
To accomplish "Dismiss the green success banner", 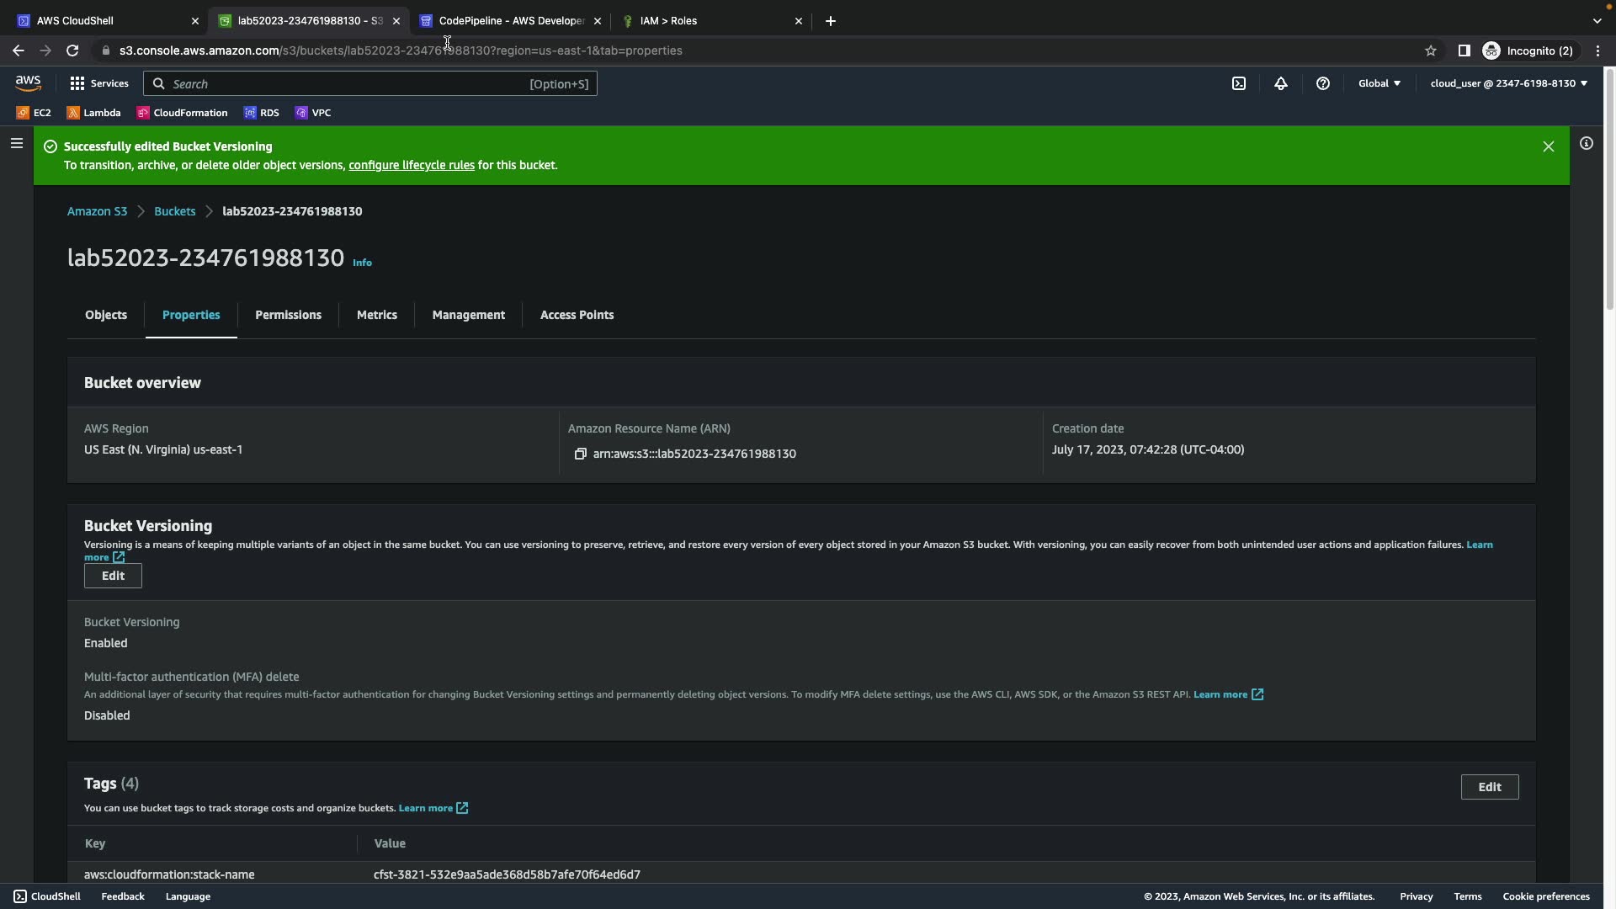I will click(1548, 146).
